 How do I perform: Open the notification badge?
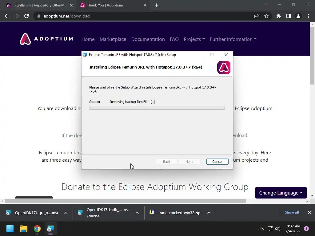click(x=306, y=229)
